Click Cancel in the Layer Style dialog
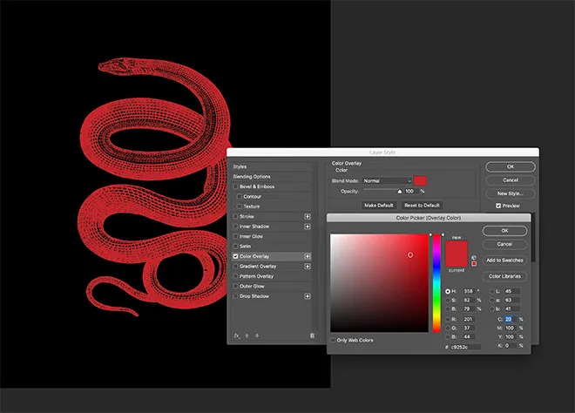This screenshot has width=575, height=413. 511,180
